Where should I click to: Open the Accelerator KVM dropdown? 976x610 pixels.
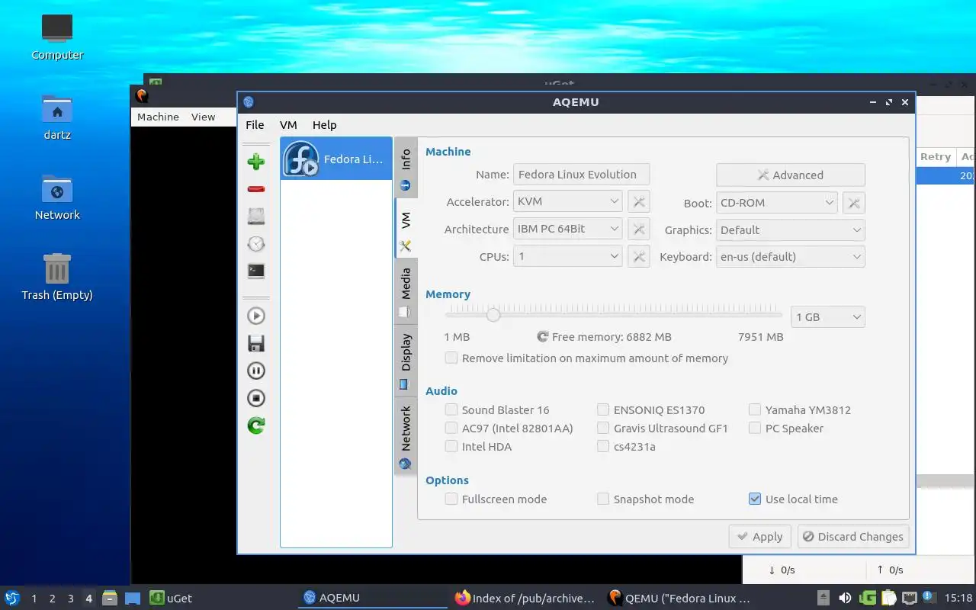coord(568,201)
